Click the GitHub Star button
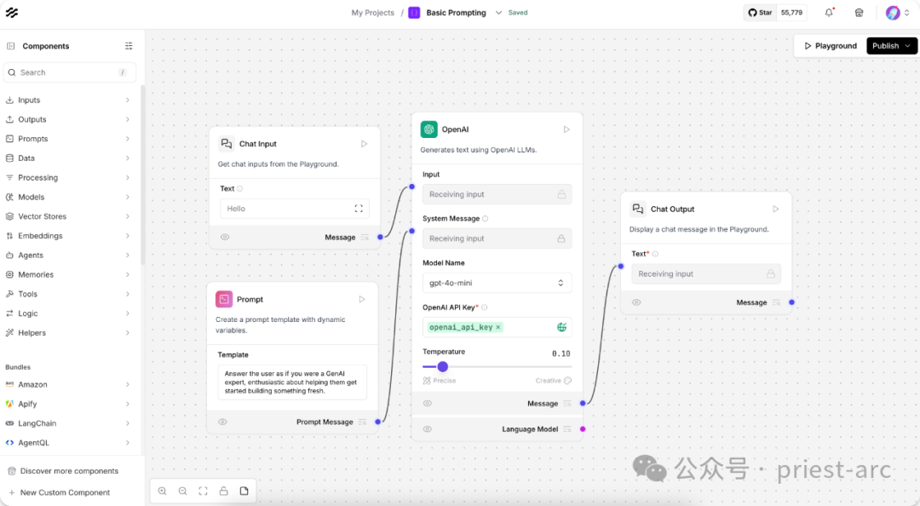The width and height of the screenshot is (920, 506). click(x=760, y=12)
